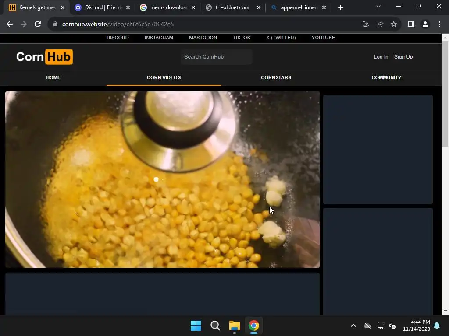
Task: Click the CornHub logo
Action: (44, 57)
